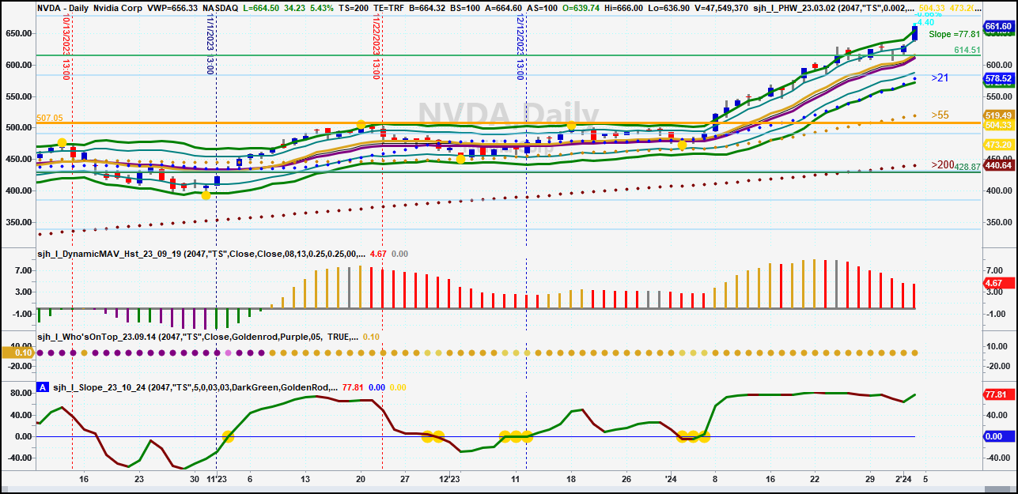Click the 10/13/2023 vertical date marker
The height and width of the screenshot is (494, 1018).
point(67,47)
